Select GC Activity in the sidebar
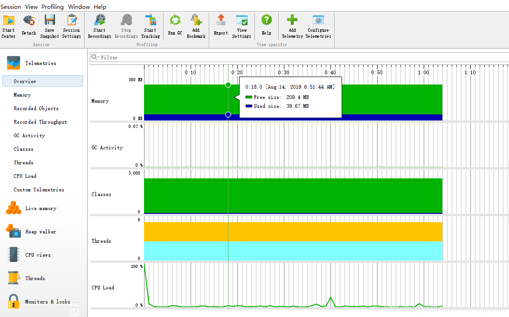The height and width of the screenshot is (317, 509). pyautogui.click(x=29, y=135)
